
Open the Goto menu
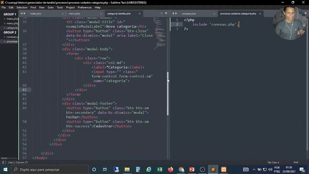click(x=51, y=8)
